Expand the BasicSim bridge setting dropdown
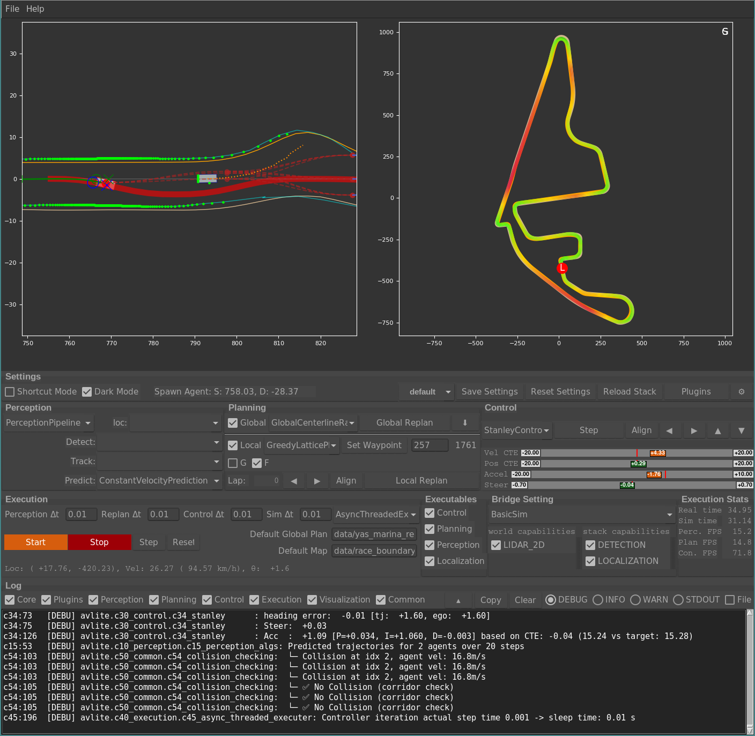The height and width of the screenshot is (736, 755). point(582,515)
